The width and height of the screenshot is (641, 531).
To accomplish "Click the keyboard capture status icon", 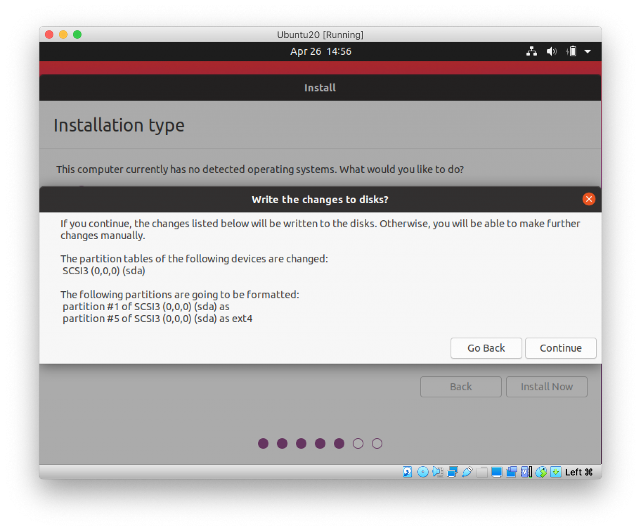I will point(555,472).
